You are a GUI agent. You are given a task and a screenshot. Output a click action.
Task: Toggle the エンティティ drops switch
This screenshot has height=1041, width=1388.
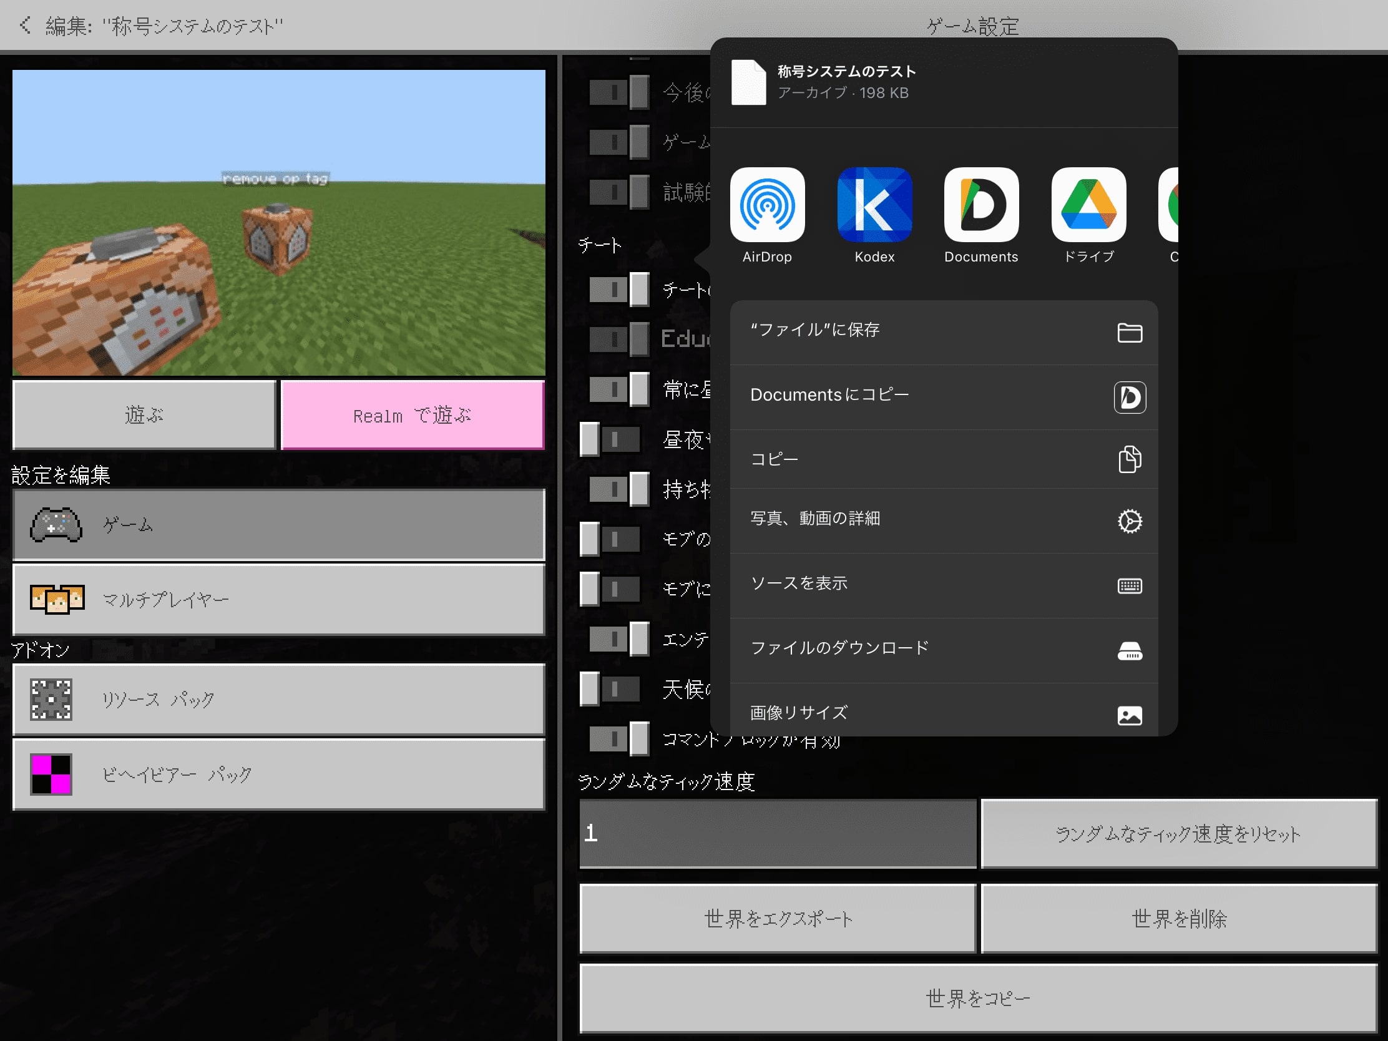tap(618, 639)
